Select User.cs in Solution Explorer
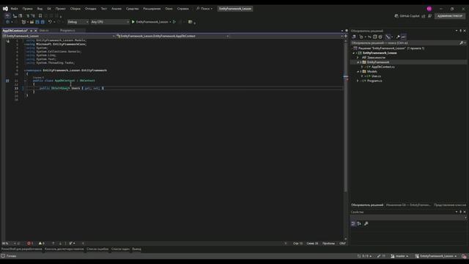This screenshot has height=264, width=469. [376, 76]
